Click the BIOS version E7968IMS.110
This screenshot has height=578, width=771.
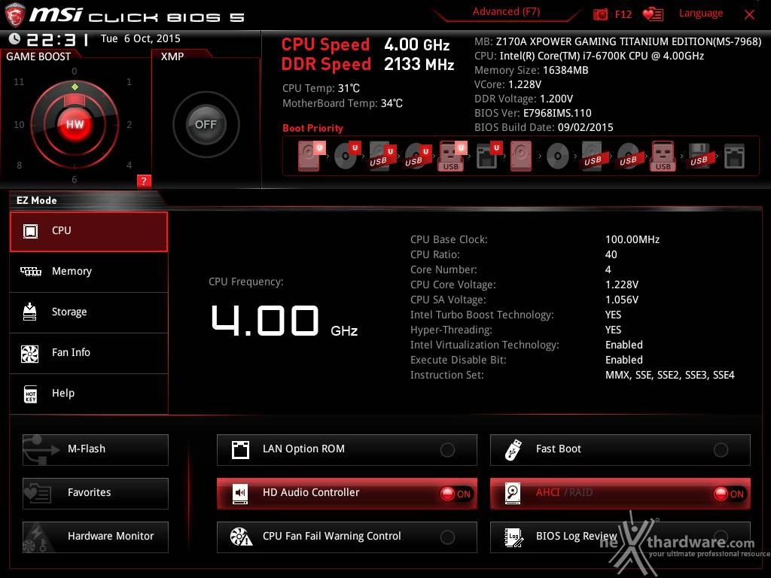click(x=557, y=113)
